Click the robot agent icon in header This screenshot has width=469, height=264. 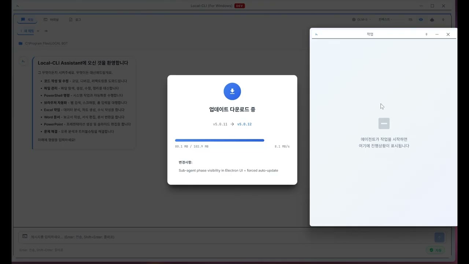pyautogui.click(x=432, y=19)
